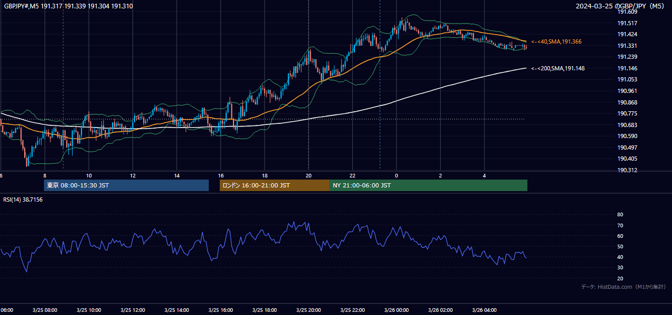Click price axis label 190.868

pyautogui.click(x=627, y=102)
